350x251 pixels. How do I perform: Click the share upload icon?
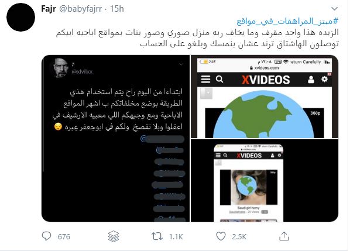(284, 236)
